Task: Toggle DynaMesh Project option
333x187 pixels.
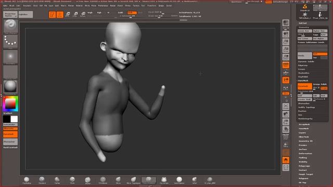Action: pyautogui.click(x=324, y=88)
